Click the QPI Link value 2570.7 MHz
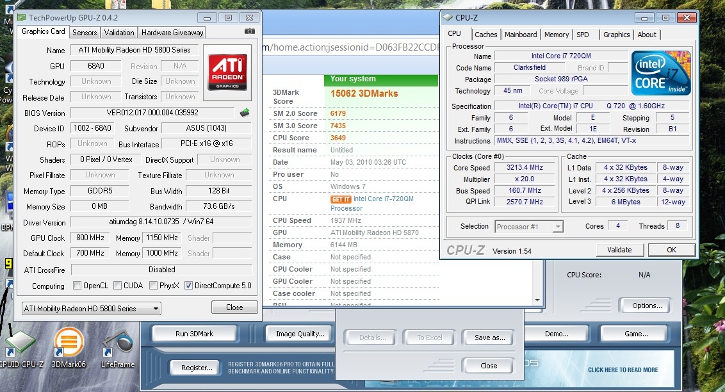Viewport: 725px width, 392px height. (525, 202)
